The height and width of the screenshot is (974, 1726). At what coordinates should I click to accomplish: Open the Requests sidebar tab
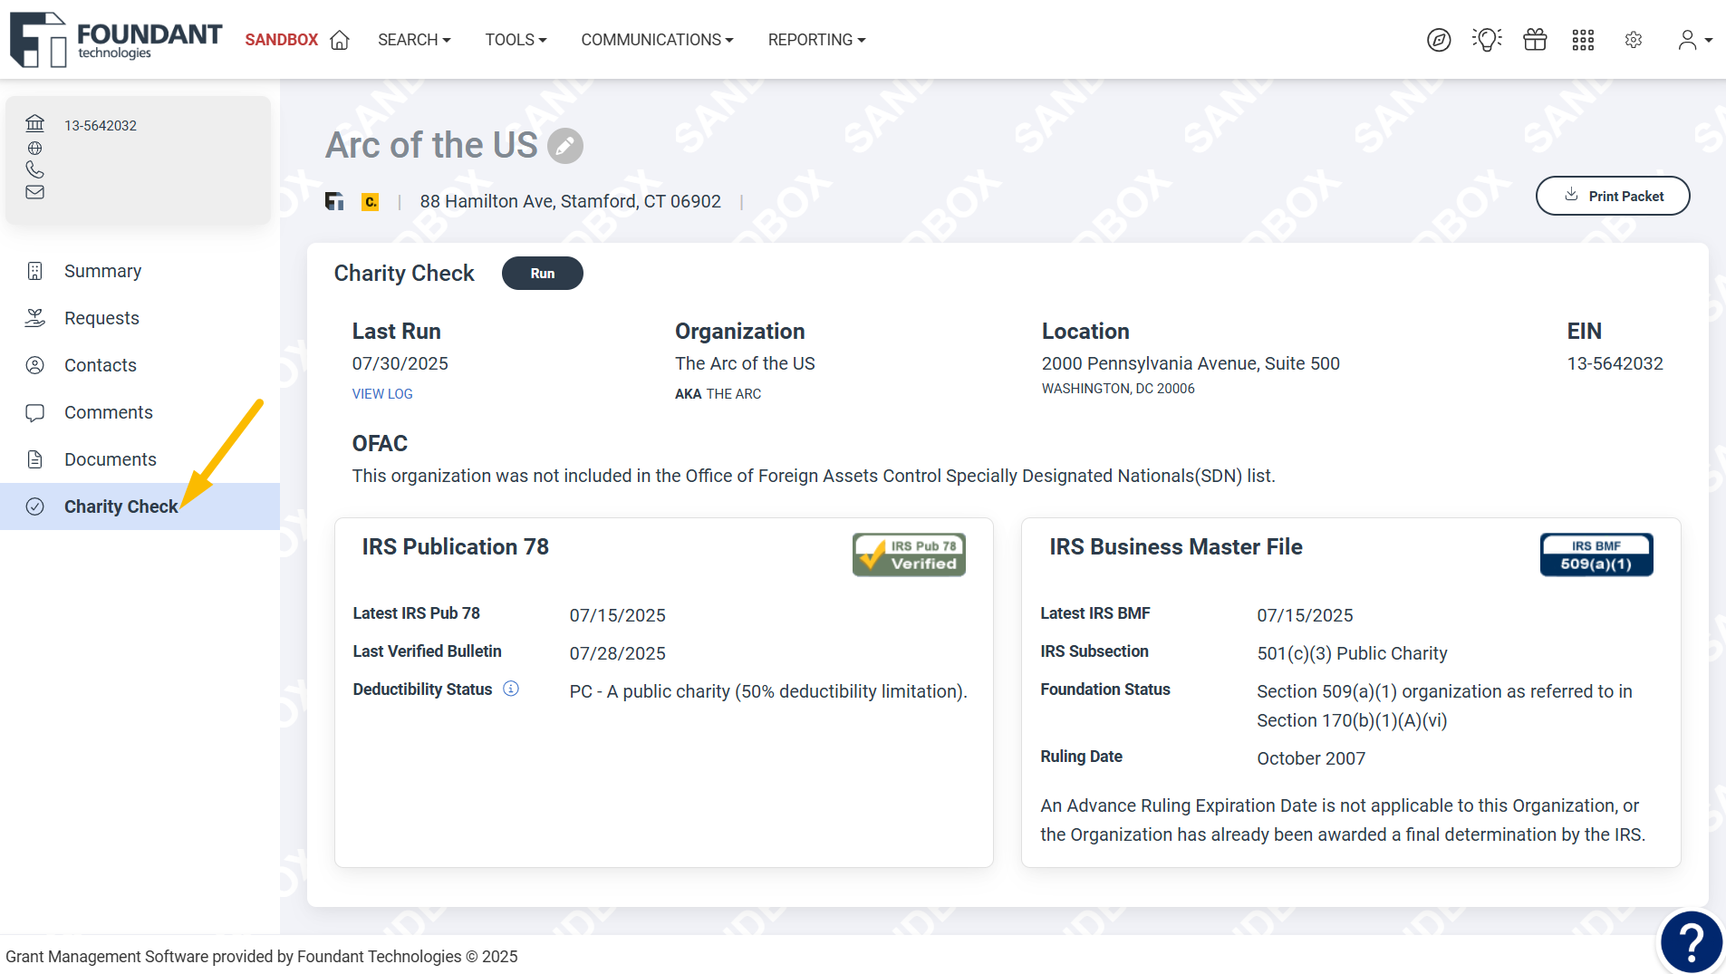click(140, 318)
